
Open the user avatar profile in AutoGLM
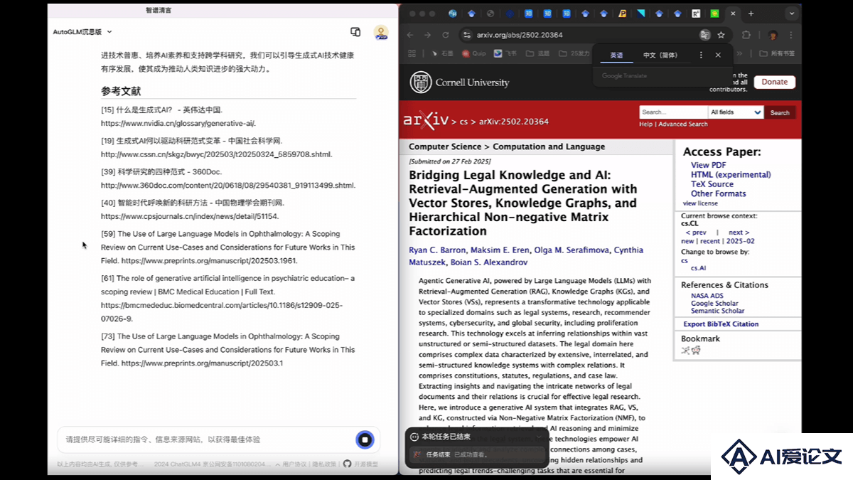tap(381, 32)
